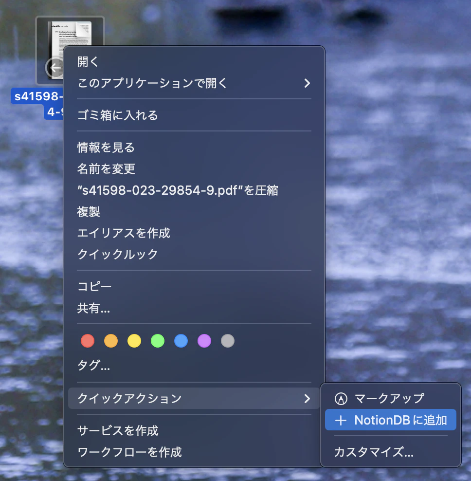Apply the yellow tag color
The image size is (471, 481).
click(x=134, y=341)
